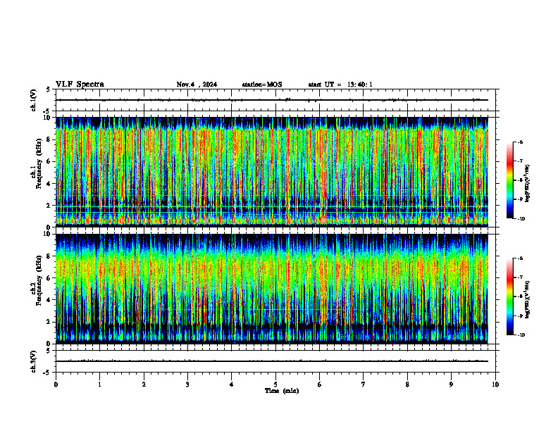Image resolution: width=558 pixels, height=431 pixels.
Task: Click the ch.1 spectrogram color scale bar
Action: [509, 180]
